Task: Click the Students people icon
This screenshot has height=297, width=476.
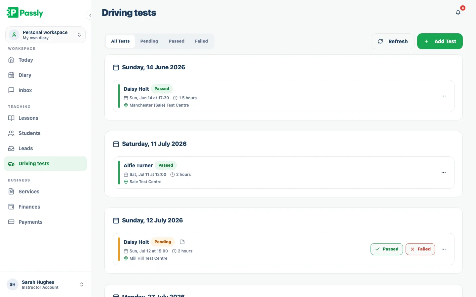Action: click(x=11, y=133)
